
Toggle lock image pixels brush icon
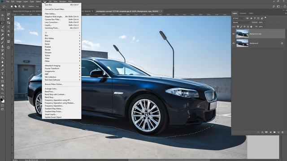click(241, 27)
